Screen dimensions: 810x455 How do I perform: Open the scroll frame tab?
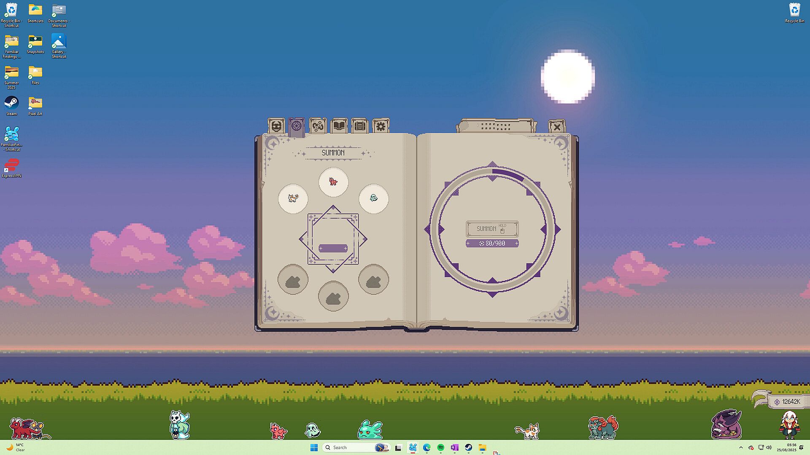click(359, 126)
